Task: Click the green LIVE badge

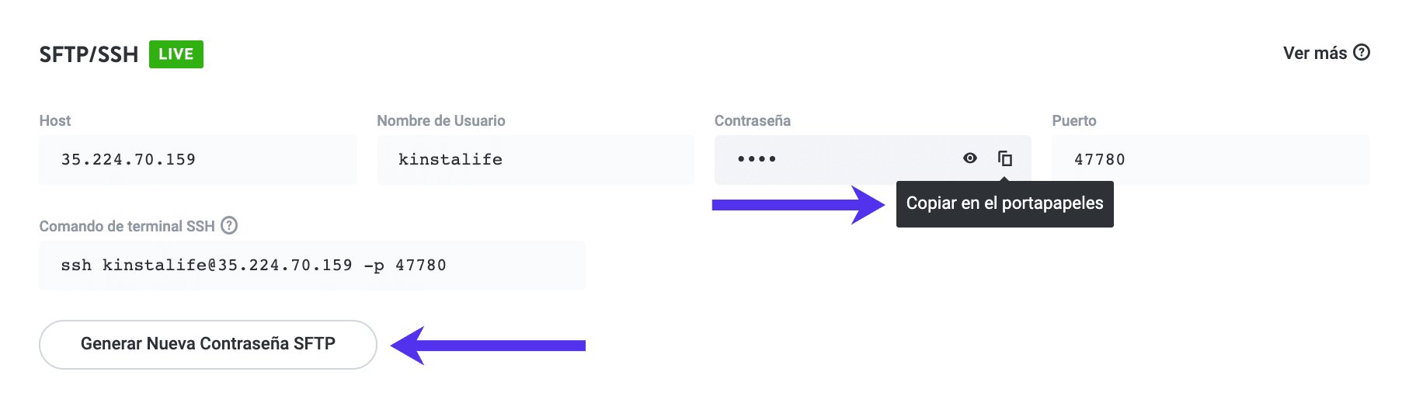Action: click(176, 54)
